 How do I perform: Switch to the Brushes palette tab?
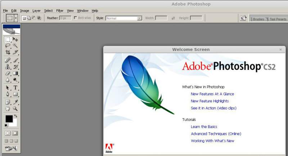258,19
